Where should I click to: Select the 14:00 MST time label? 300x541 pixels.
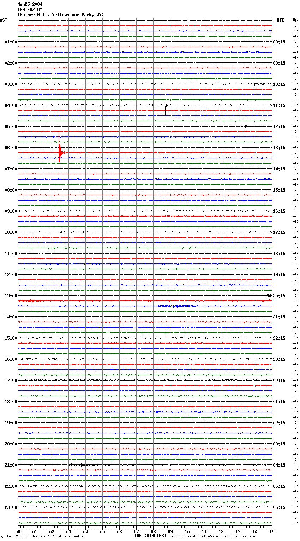coord(11,317)
